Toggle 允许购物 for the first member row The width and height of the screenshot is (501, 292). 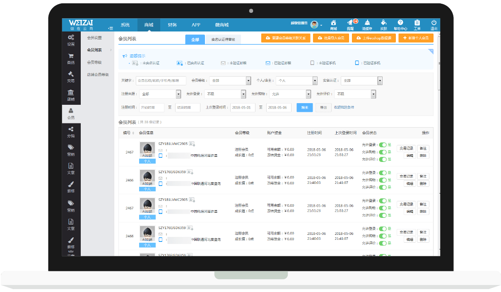tap(383, 152)
